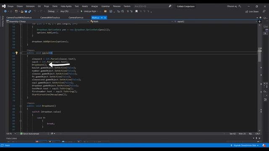Click the Sorun bulunamadı status indicator
Viewport: 269px width, 151px height.
click(x=30, y=133)
